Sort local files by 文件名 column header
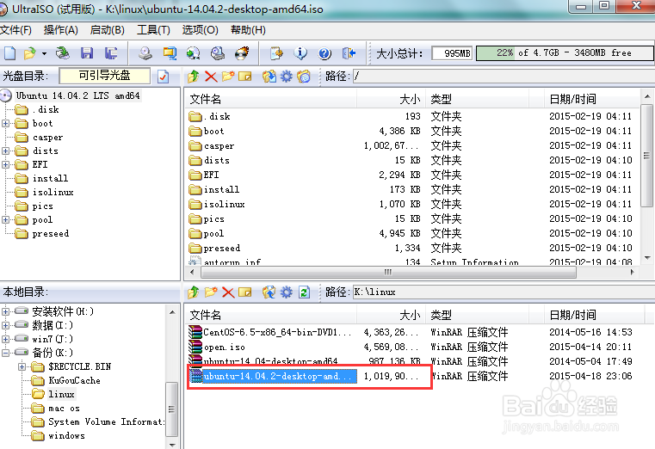Screen dimensions: 655x449 (270, 315)
